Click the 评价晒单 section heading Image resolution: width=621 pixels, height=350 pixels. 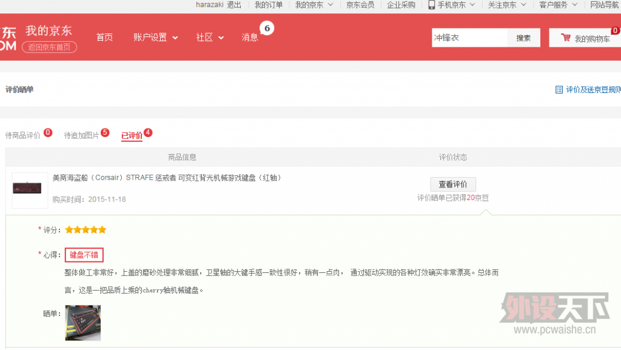coord(19,90)
